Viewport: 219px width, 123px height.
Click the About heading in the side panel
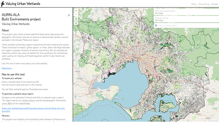point(5,30)
